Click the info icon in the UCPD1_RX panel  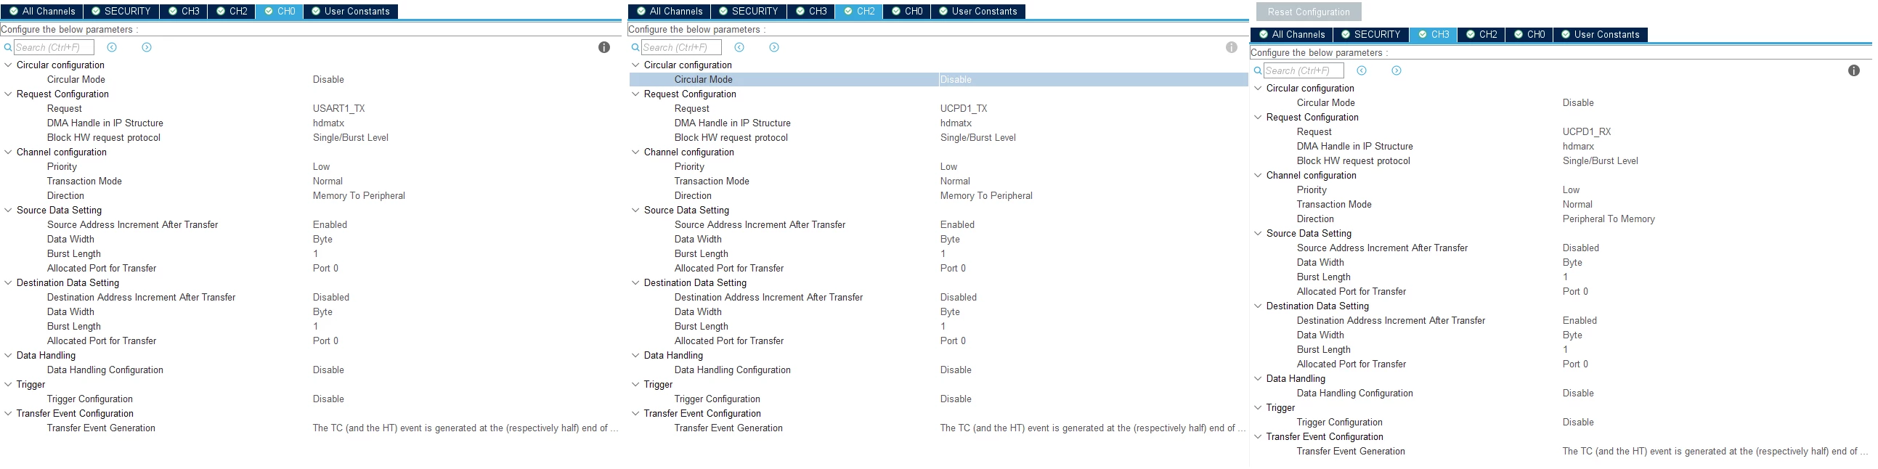click(1854, 70)
